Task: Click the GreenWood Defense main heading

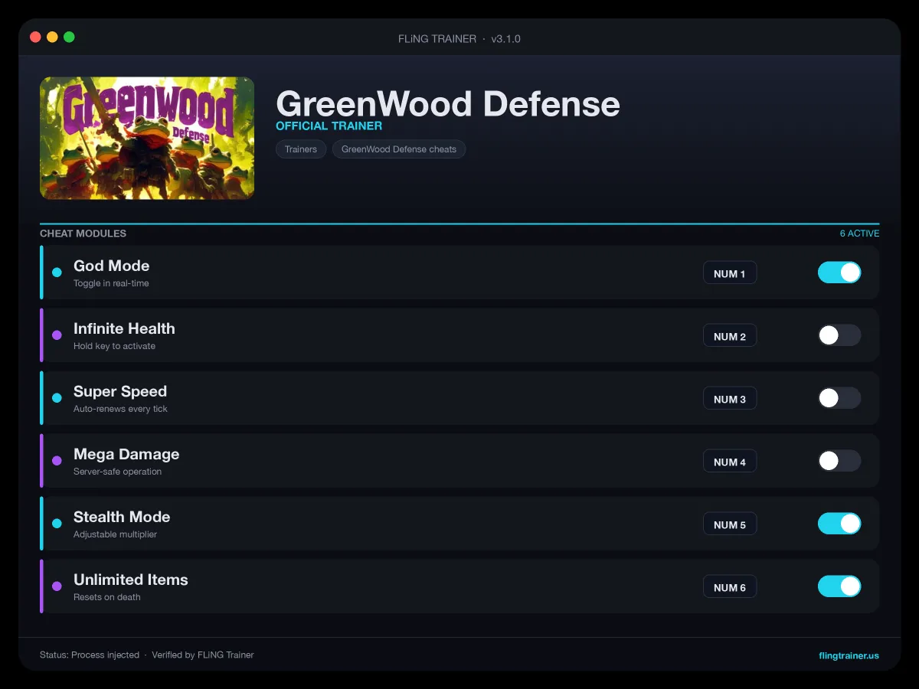Action: [448, 103]
